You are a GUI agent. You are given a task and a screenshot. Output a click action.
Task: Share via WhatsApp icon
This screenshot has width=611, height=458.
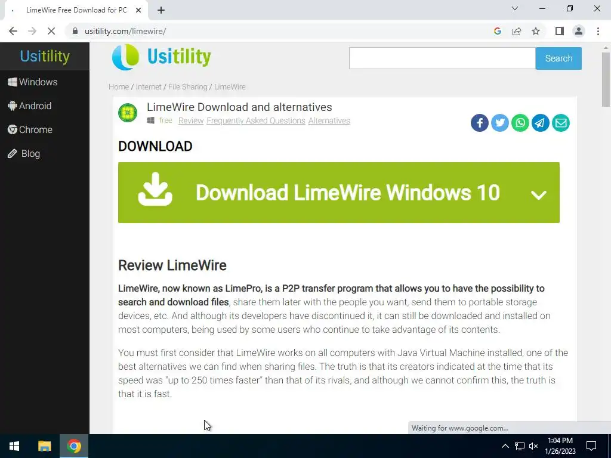520,123
